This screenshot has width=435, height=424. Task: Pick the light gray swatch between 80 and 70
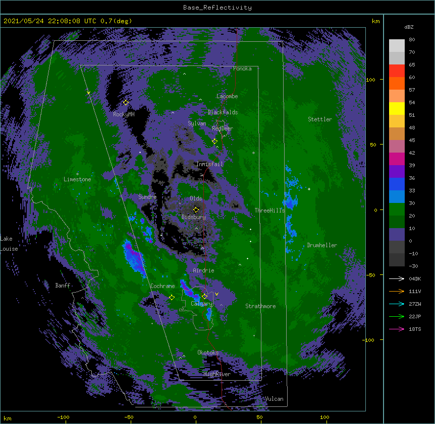coord(397,46)
